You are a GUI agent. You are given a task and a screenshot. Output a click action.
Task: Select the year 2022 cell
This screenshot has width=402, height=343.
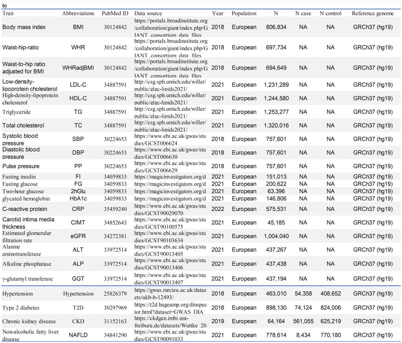[217, 209]
